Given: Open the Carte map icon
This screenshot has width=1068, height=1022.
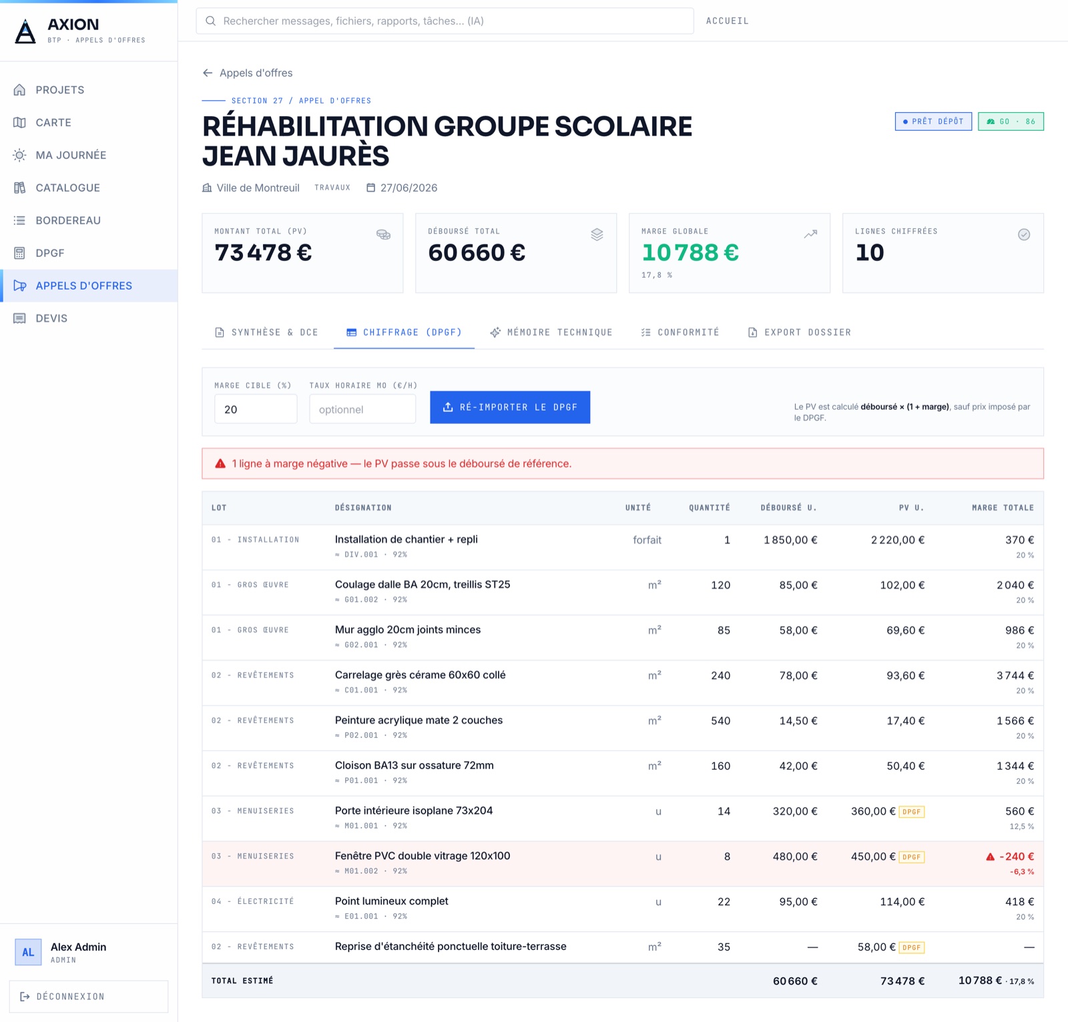Looking at the screenshot, I should (x=20, y=122).
